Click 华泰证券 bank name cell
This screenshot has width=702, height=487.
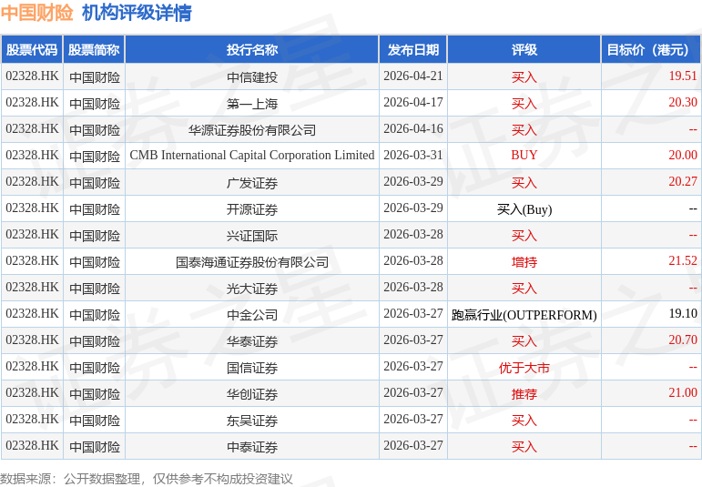tap(252, 341)
